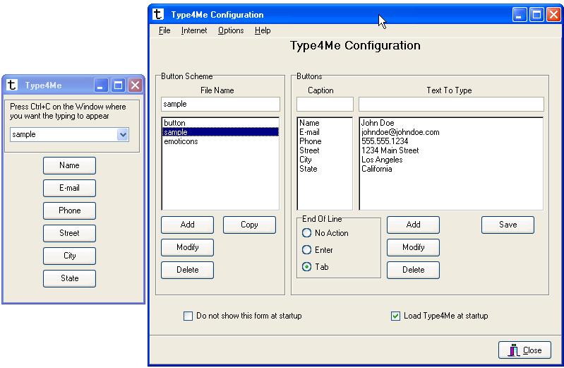The width and height of the screenshot is (564, 368).
Task: Click the File Name input field
Action: [x=220, y=104]
